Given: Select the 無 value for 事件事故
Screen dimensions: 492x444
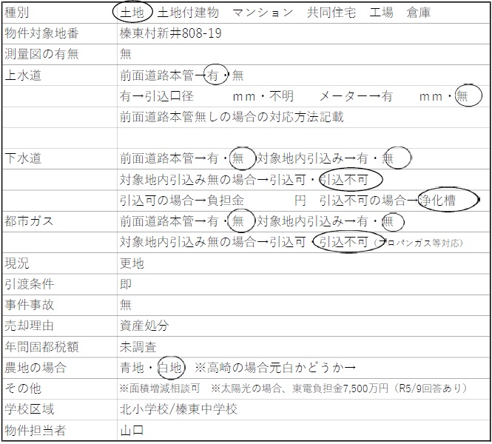Looking at the screenshot, I should tap(126, 305).
